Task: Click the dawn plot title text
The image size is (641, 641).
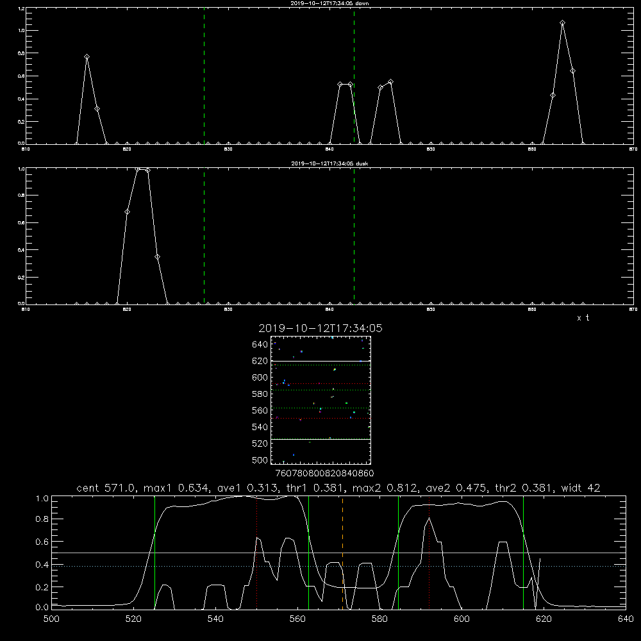Action: coord(329,3)
